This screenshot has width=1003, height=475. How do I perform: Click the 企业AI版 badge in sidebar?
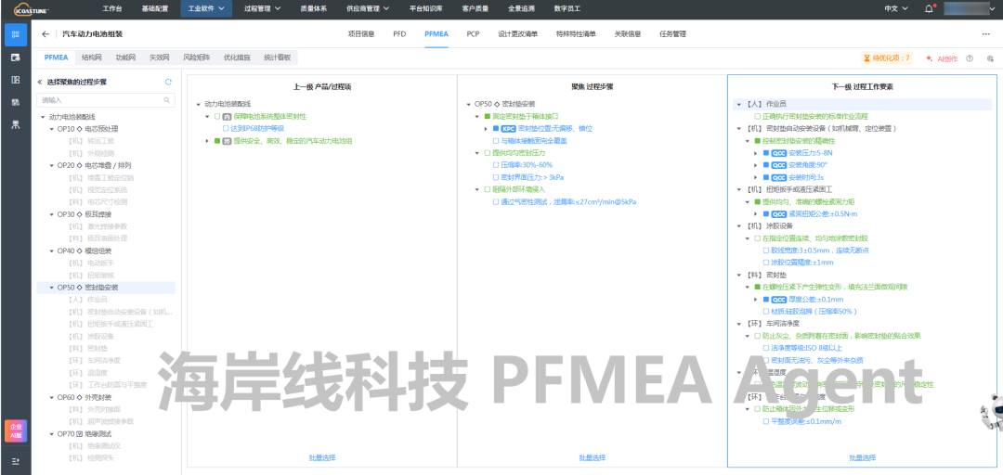[16, 430]
